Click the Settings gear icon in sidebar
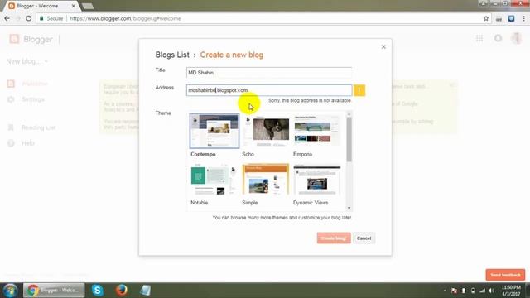 point(11,99)
